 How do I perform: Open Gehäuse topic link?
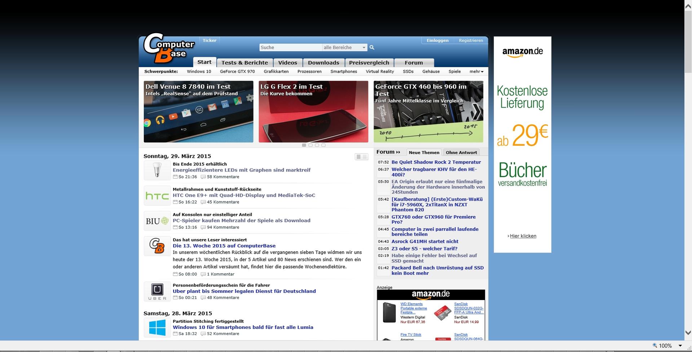pyautogui.click(x=431, y=71)
